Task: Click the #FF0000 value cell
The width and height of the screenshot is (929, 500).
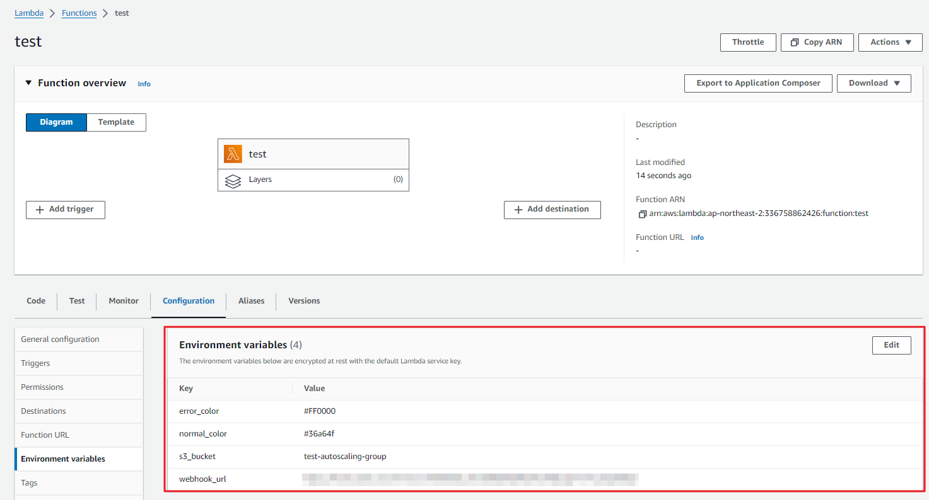Action: pos(320,411)
